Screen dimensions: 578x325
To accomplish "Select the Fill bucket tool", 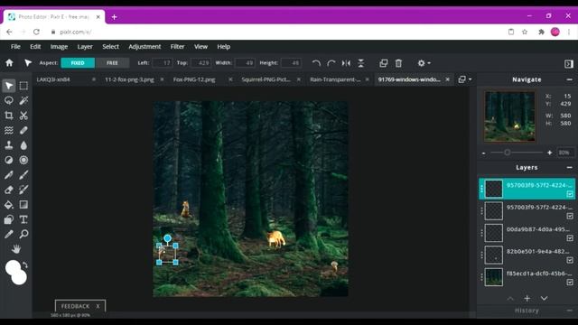I will [9, 205].
